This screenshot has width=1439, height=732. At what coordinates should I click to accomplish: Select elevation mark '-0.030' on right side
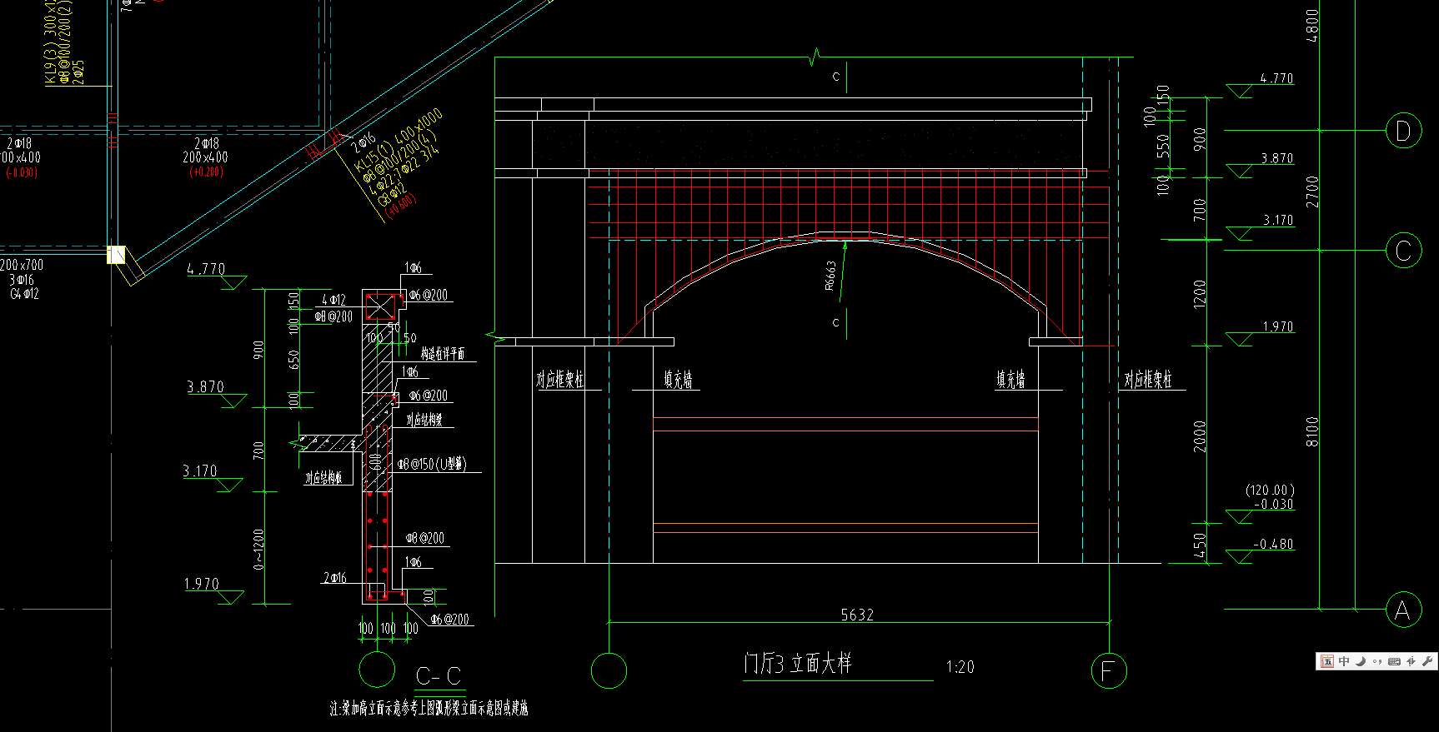coord(1273,505)
